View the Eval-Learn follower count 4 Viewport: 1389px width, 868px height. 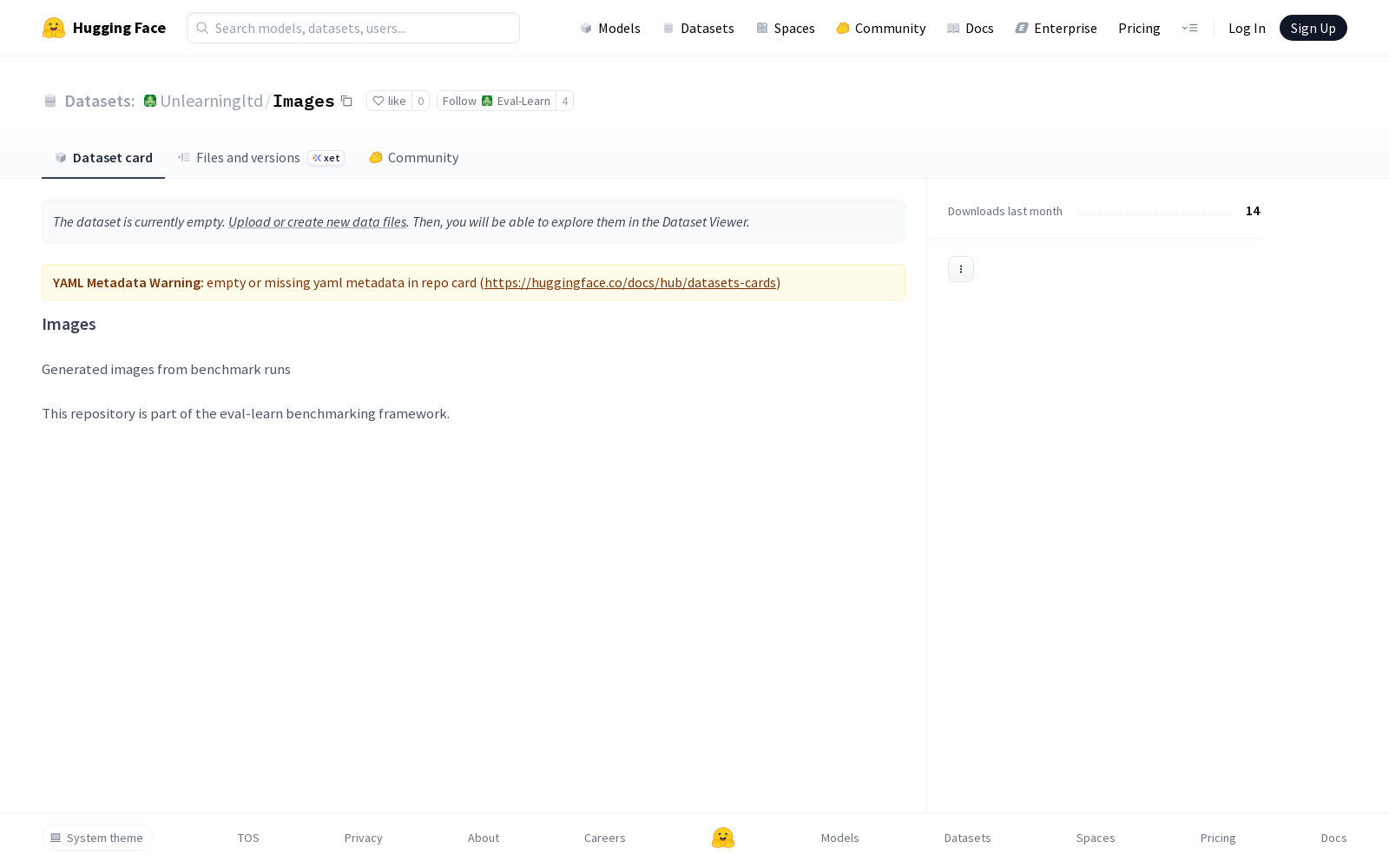pyautogui.click(x=565, y=101)
